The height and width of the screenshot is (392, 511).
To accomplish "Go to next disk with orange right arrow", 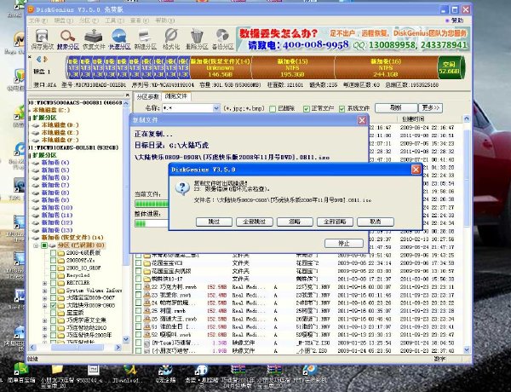I will point(45,60).
